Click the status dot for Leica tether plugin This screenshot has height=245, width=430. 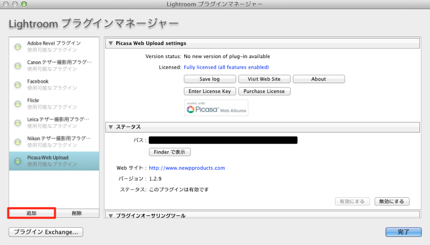pyautogui.click(x=18, y=123)
